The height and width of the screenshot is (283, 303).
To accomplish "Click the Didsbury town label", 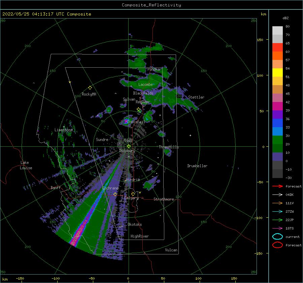I will (x=127, y=151).
